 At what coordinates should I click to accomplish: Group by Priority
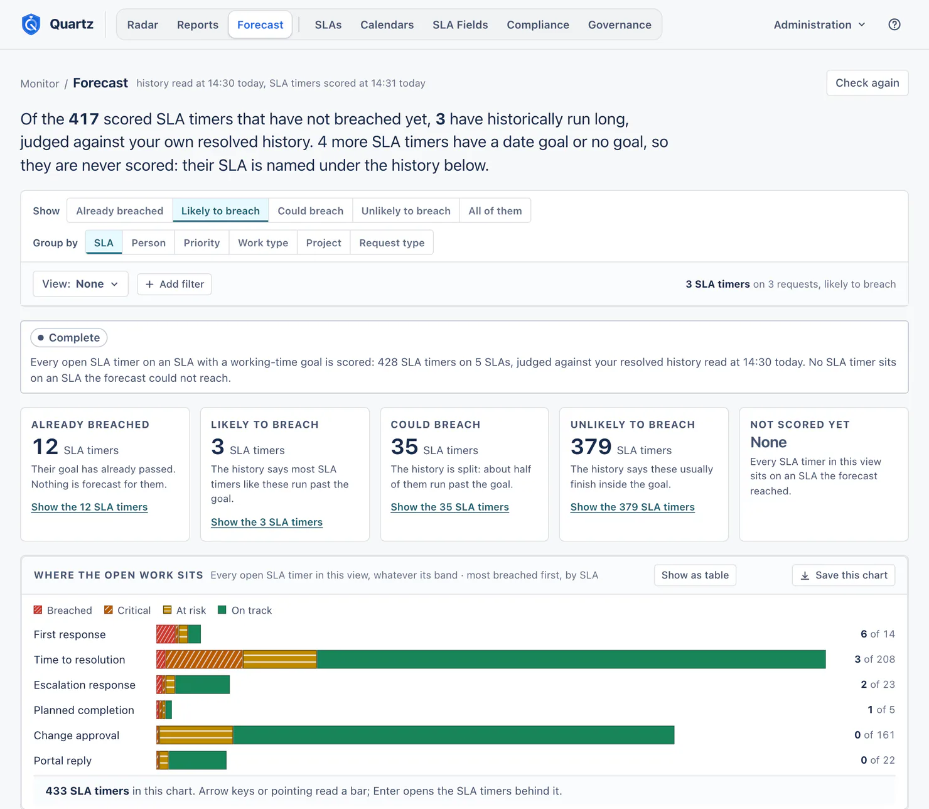tap(201, 242)
